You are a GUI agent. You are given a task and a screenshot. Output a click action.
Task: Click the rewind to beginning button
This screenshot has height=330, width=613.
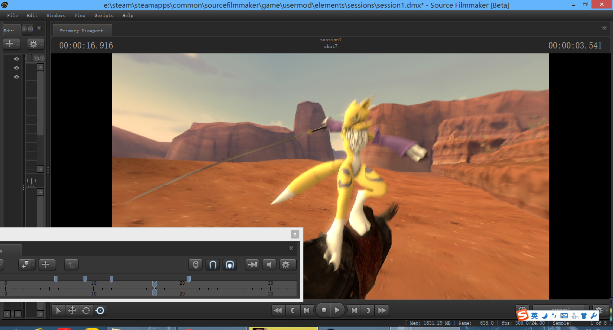[x=279, y=310]
